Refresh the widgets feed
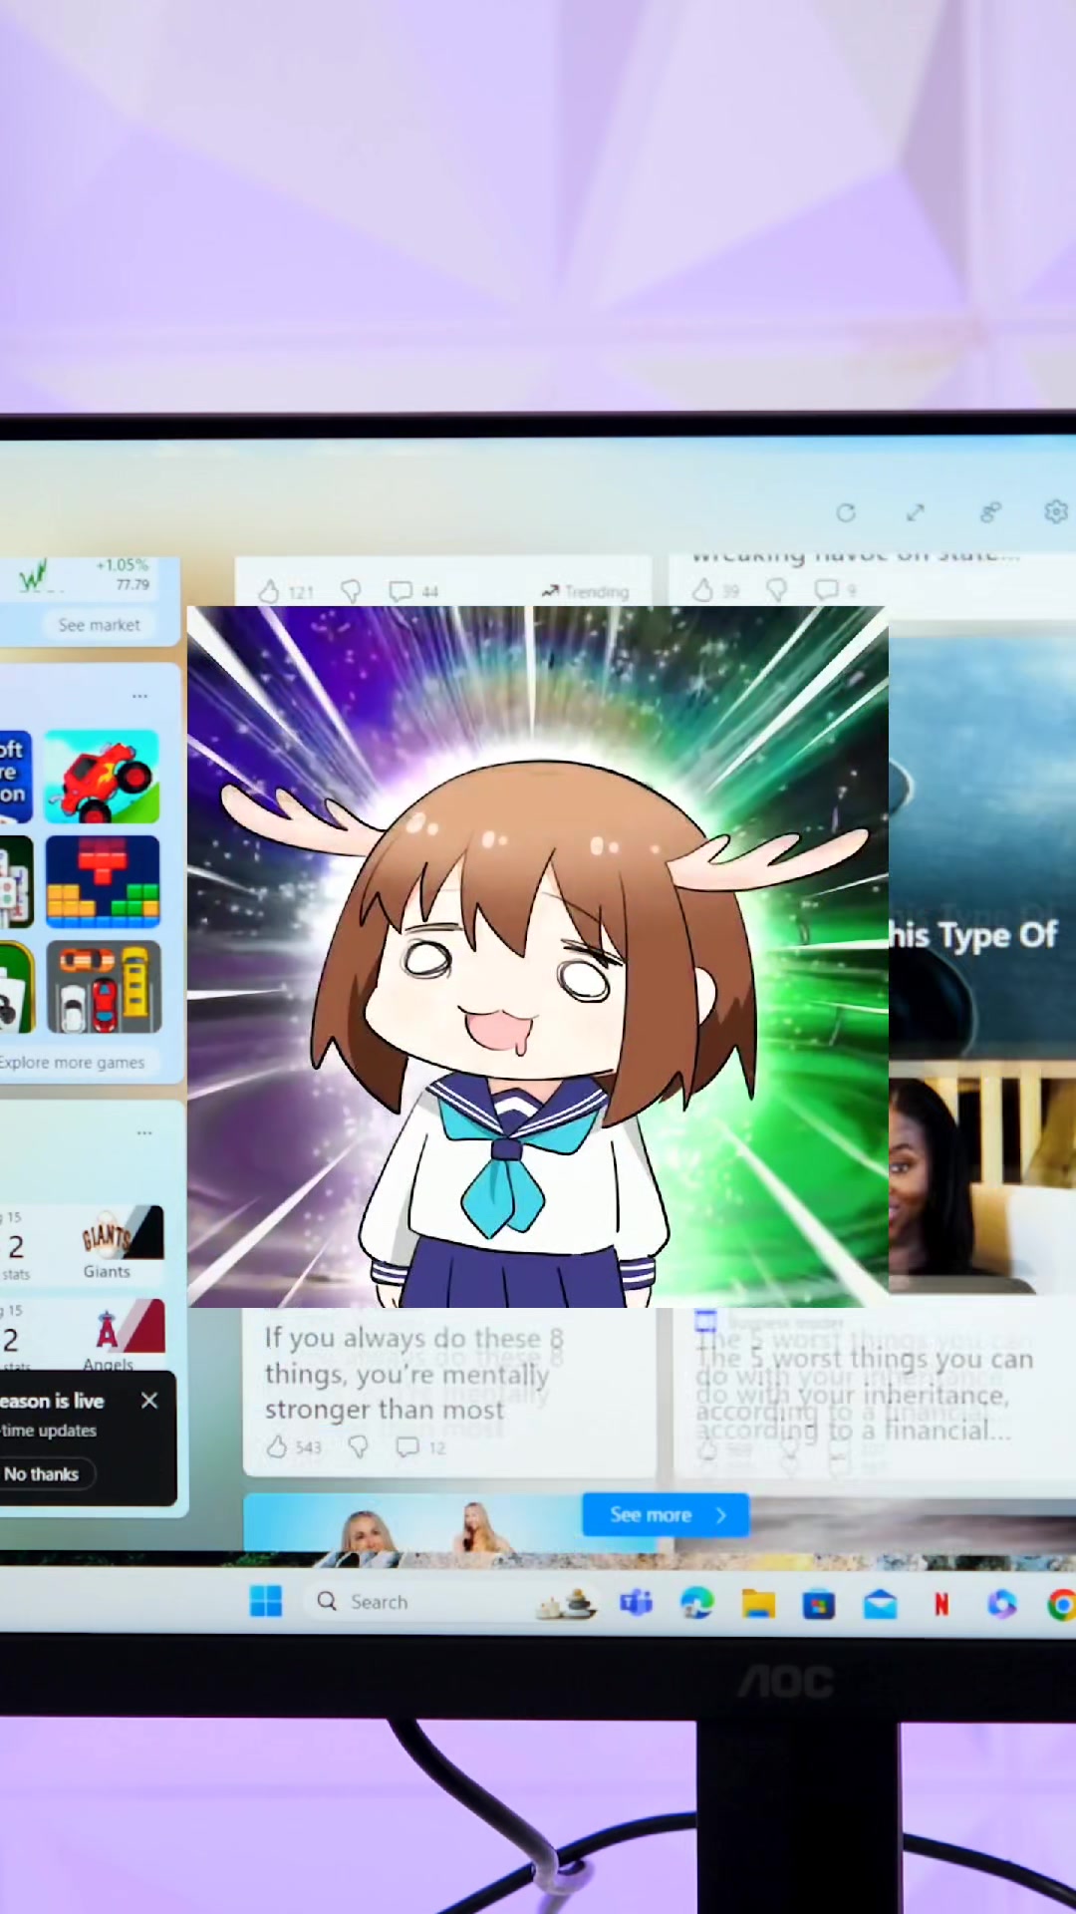 (x=846, y=512)
